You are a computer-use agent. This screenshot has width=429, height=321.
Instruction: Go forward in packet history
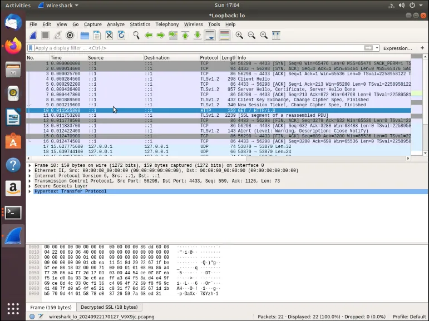tap(161, 35)
